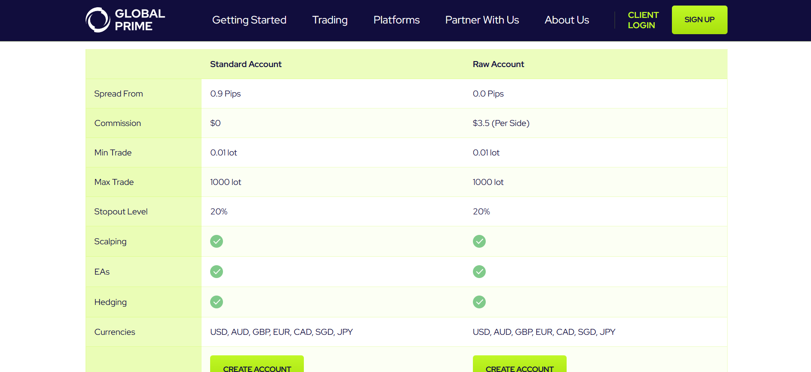Click the Sign Up button

pos(700,20)
